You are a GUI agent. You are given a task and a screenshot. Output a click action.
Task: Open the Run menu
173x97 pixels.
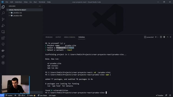pyautogui.click(x=35, y=2)
